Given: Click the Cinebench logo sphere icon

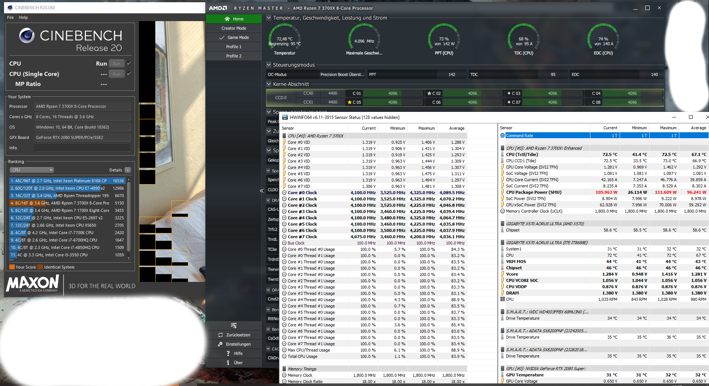Looking at the screenshot, I should 27,36.
